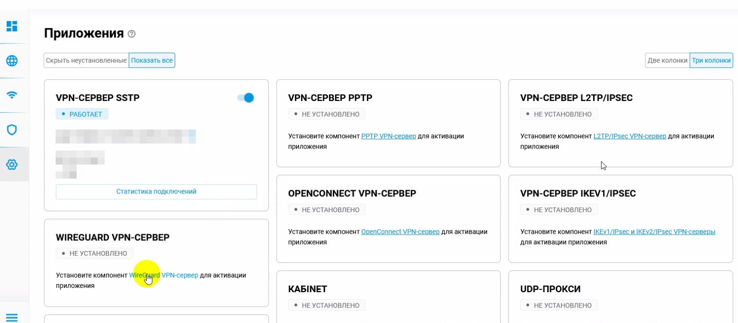This screenshot has width=738, height=323.
Task: Open the Wi-Fi networks sidebar icon
Action: tap(12, 95)
